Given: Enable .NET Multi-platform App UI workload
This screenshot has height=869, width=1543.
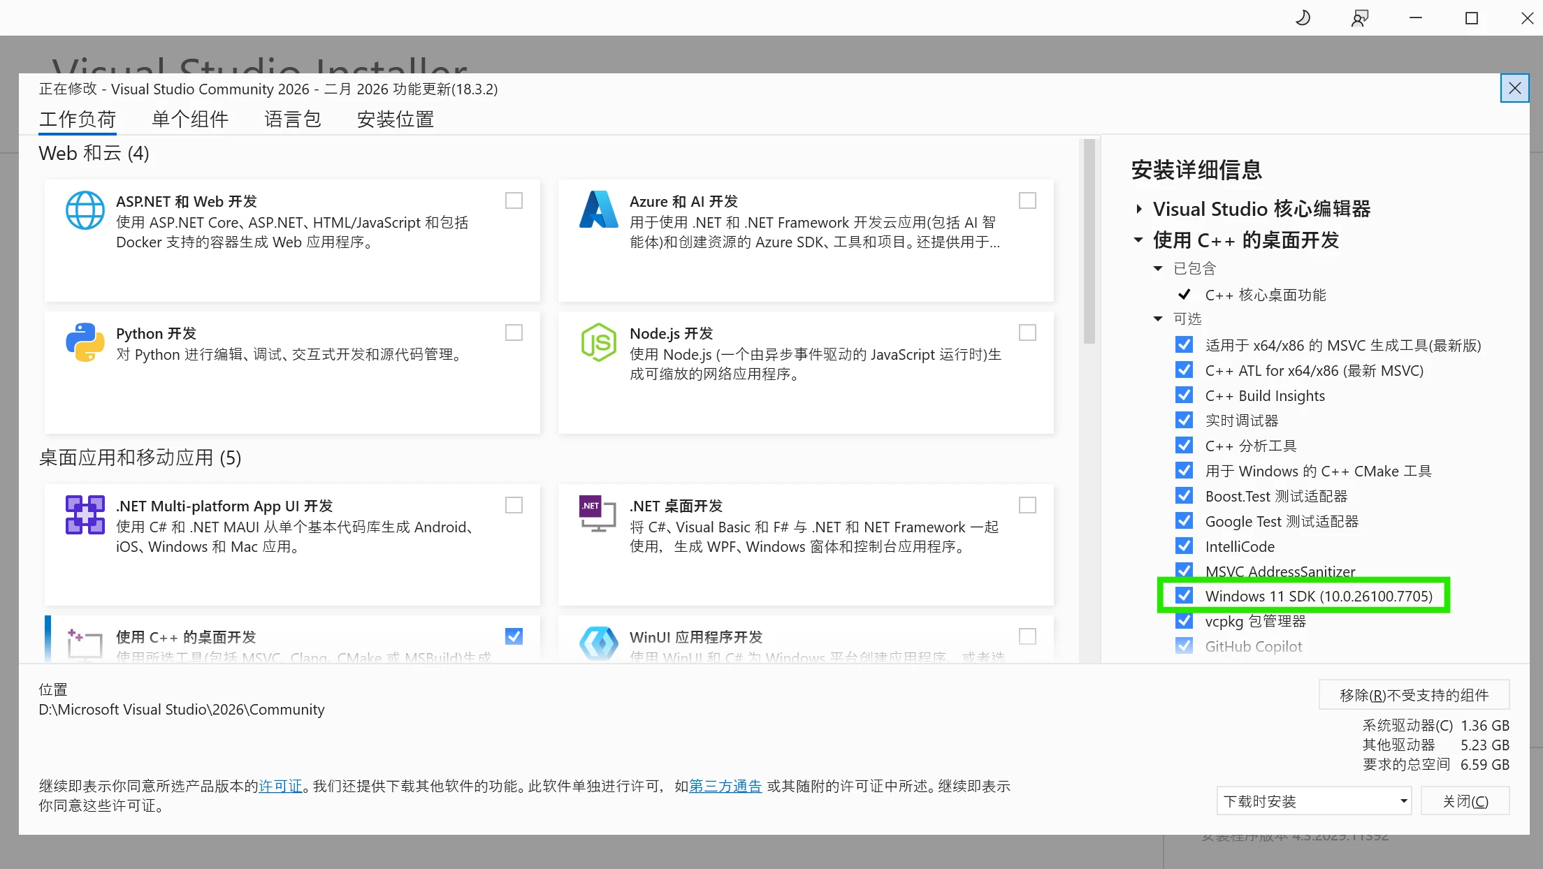Looking at the screenshot, I should (514, 505).
